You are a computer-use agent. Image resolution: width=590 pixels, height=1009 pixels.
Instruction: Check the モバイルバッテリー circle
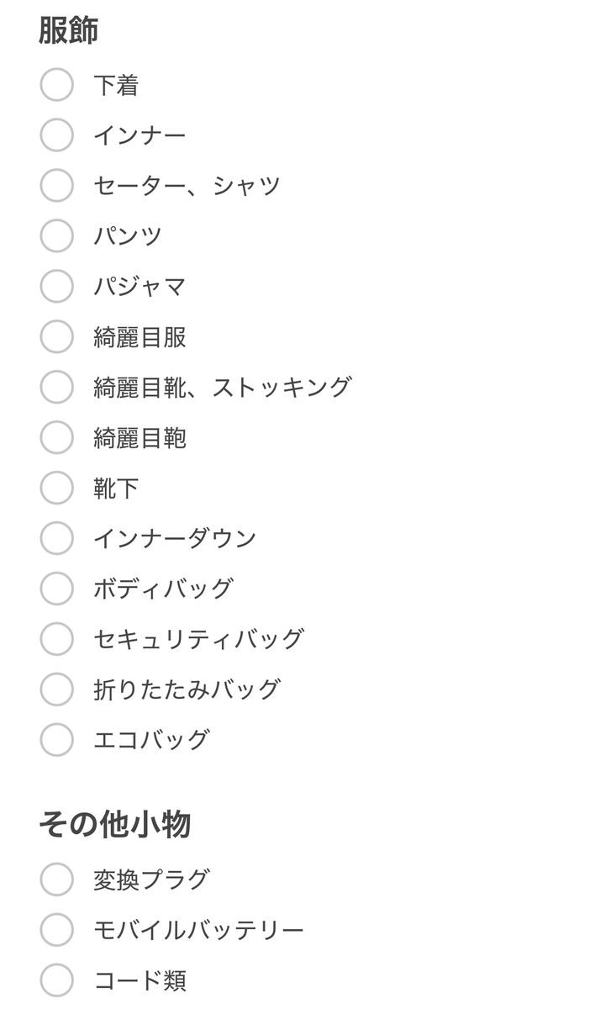pyautogui.click(x=56, y=930)
